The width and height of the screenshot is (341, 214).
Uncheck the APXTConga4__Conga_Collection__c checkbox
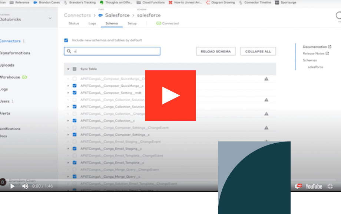[x=75, y=121]
